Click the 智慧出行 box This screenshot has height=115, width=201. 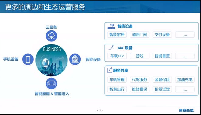pyautogui.click(x=117, y=89)
